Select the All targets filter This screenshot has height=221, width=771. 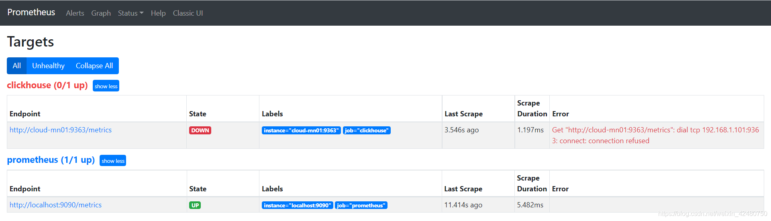(x=16, y=66)
